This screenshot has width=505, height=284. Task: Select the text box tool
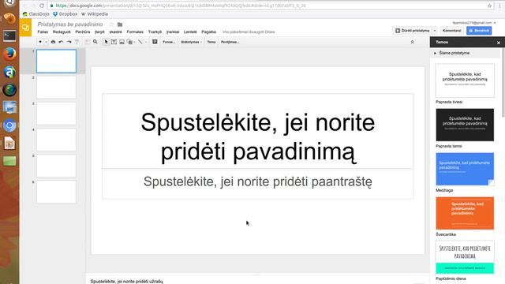[114, 42]
